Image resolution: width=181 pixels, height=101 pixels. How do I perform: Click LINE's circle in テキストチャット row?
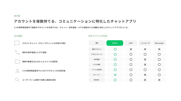point(131,54)
